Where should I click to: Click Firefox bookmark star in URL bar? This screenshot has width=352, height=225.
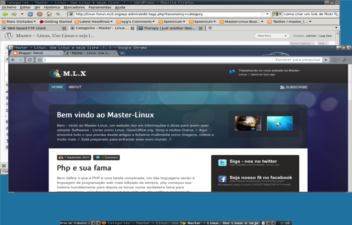pyautogui.click(x=262, y=14)
